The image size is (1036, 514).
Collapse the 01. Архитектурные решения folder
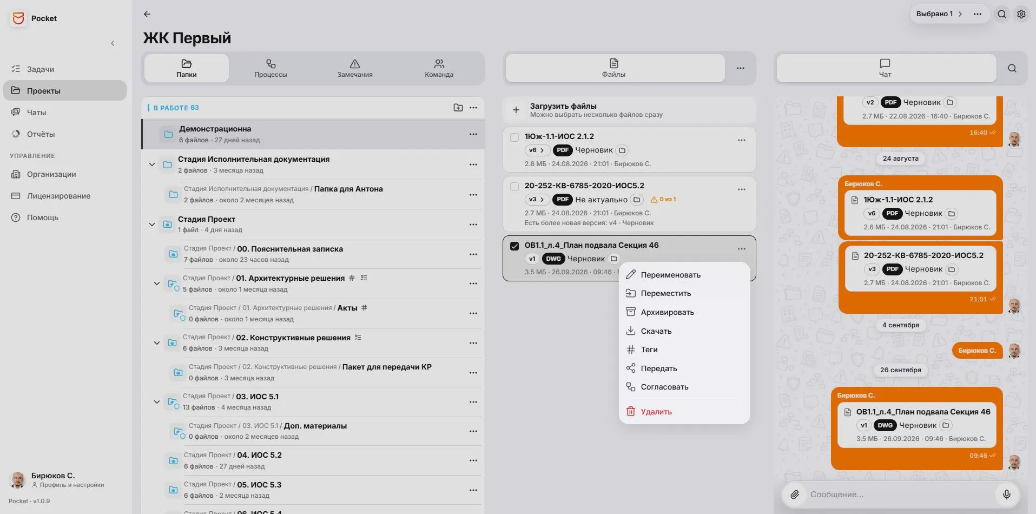point(157,284)
